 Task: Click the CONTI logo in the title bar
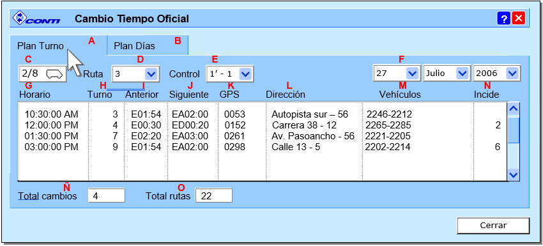tap(36, 19)
